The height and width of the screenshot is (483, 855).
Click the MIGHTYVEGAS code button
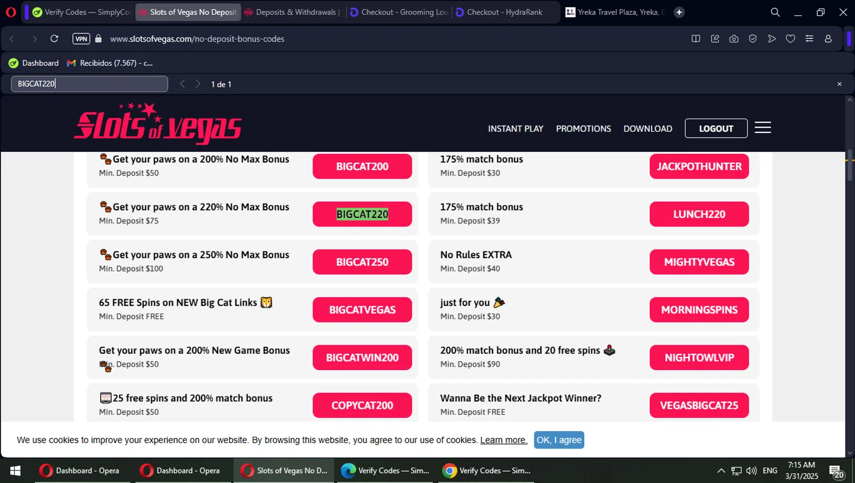[x=699, y=262]
